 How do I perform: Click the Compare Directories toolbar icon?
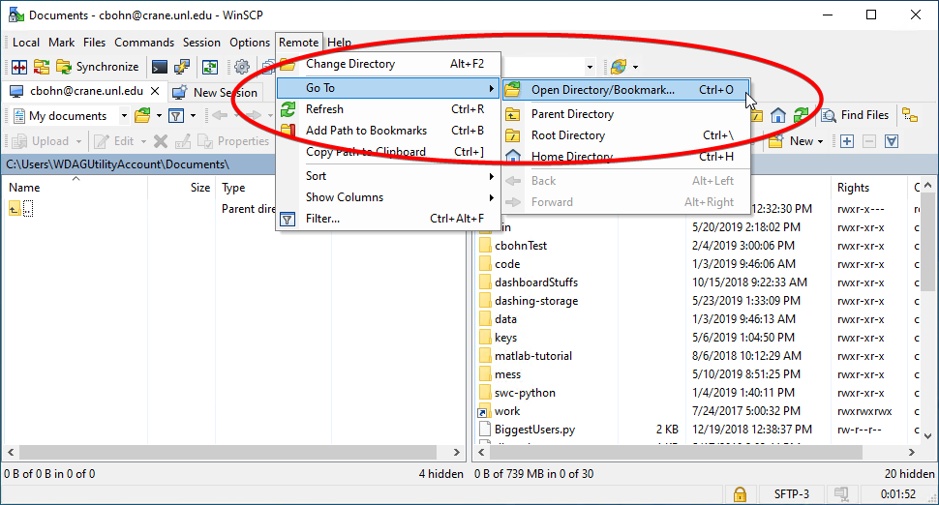point(19,67)
